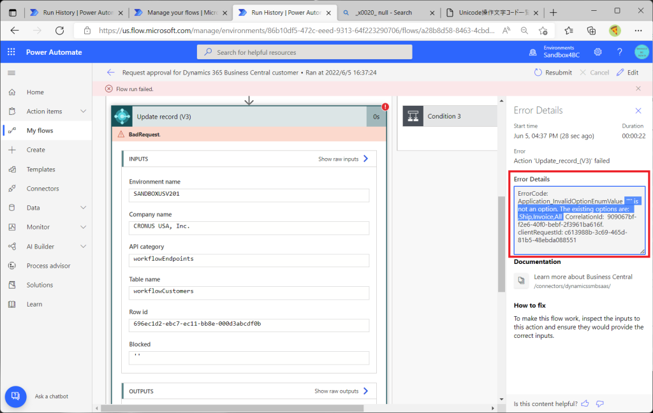
Task: Open the Ask a chatbot button
Action: coord(16,396)
